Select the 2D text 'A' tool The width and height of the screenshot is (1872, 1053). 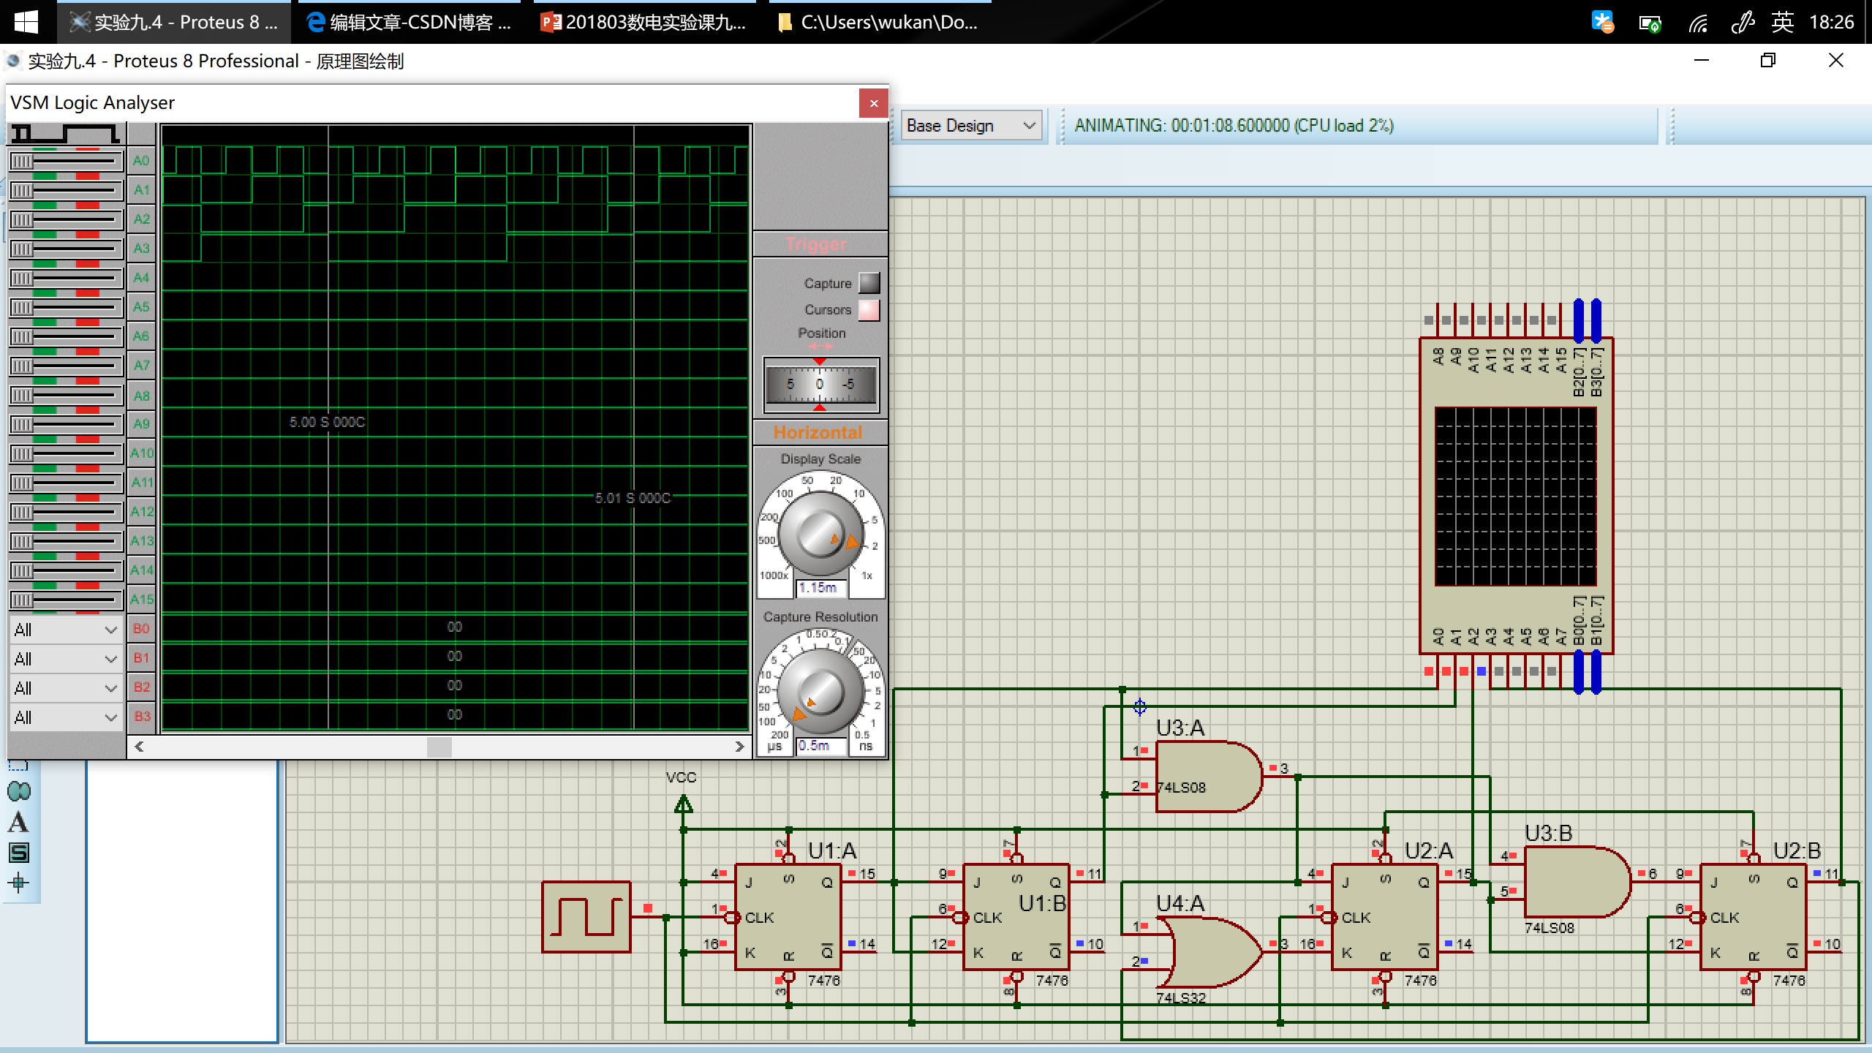click(x=18, y=822)
